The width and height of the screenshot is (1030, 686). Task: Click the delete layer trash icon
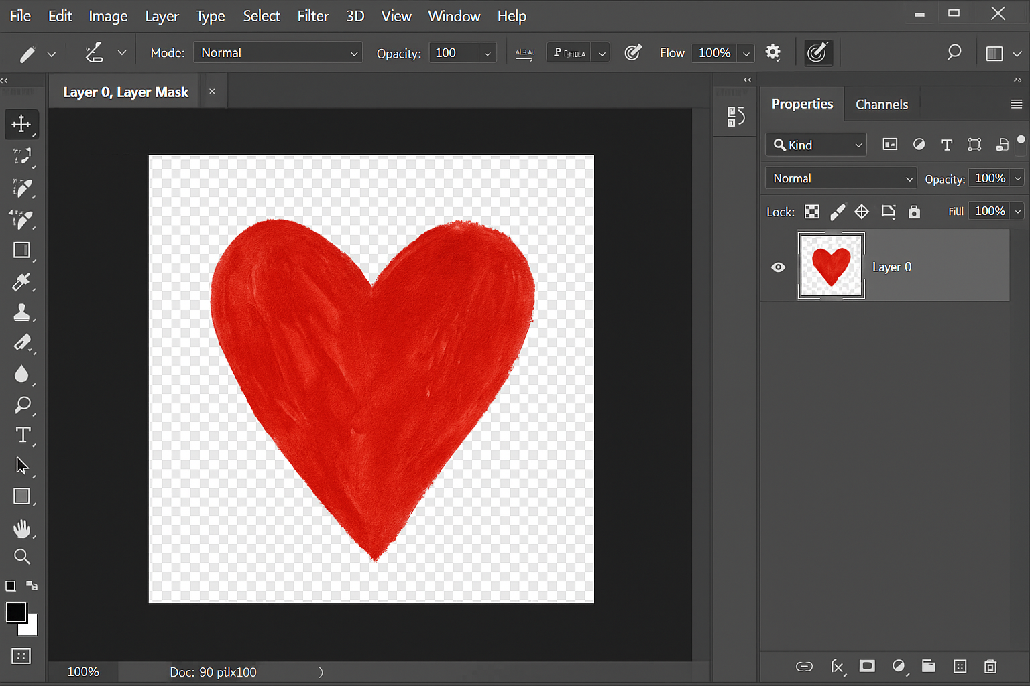tap(990, 666)
